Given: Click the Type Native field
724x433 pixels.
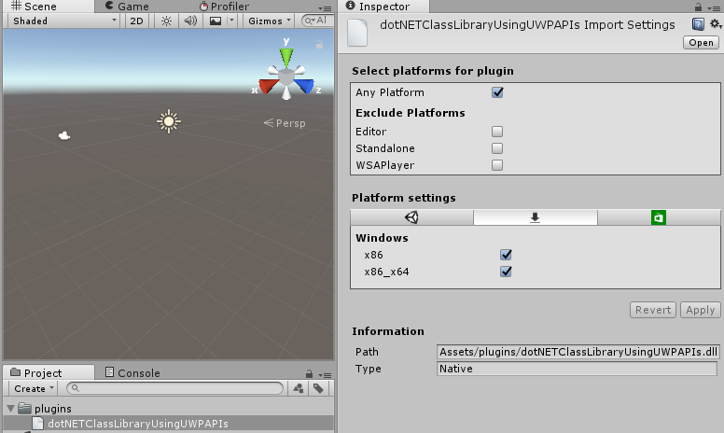Looking at the screenshot, I should point(577,369).
